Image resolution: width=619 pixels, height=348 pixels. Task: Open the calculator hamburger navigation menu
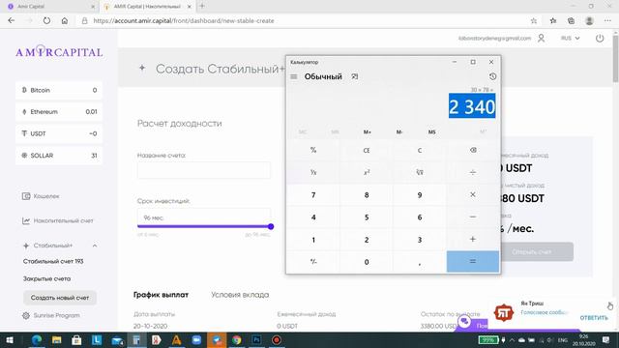pos(294,76)
